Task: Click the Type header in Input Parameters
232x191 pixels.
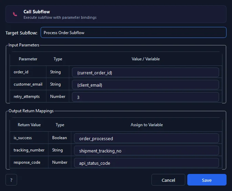Action: click(58, 59)
